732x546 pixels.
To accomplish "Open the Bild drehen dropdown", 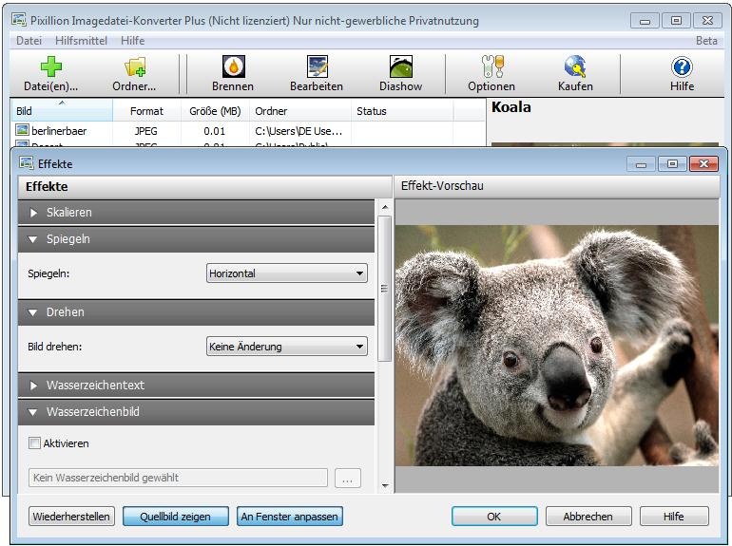I will 287,347.
